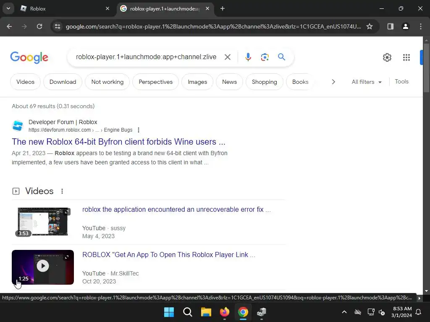Play the 1:25 video thumbnail
430x322 pixels.
[43, 267]
